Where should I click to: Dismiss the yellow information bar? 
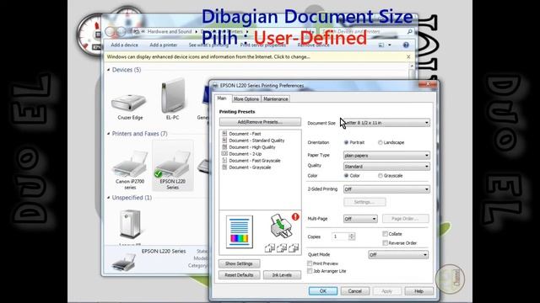[x=408, y=56]
